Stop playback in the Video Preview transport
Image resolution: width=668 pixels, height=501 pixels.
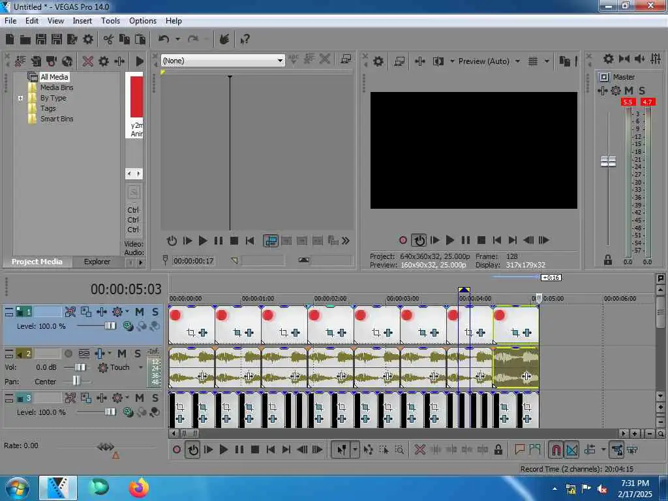(x=481, y=240)
